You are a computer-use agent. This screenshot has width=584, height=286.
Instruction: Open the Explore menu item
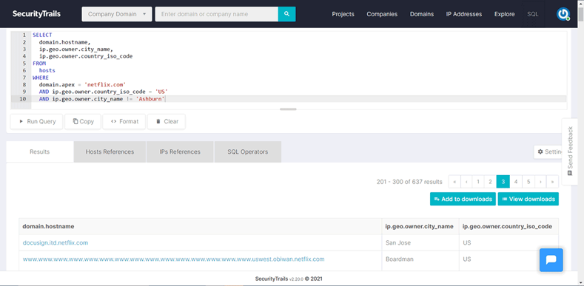click(x=505, y=14)
